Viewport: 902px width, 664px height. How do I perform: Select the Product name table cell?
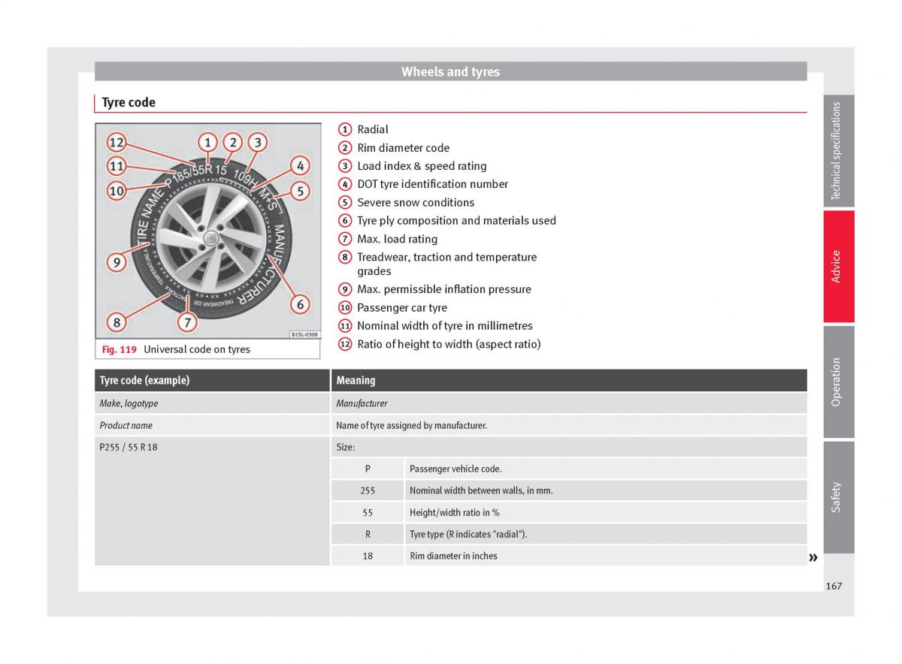(x=212, y=425)
